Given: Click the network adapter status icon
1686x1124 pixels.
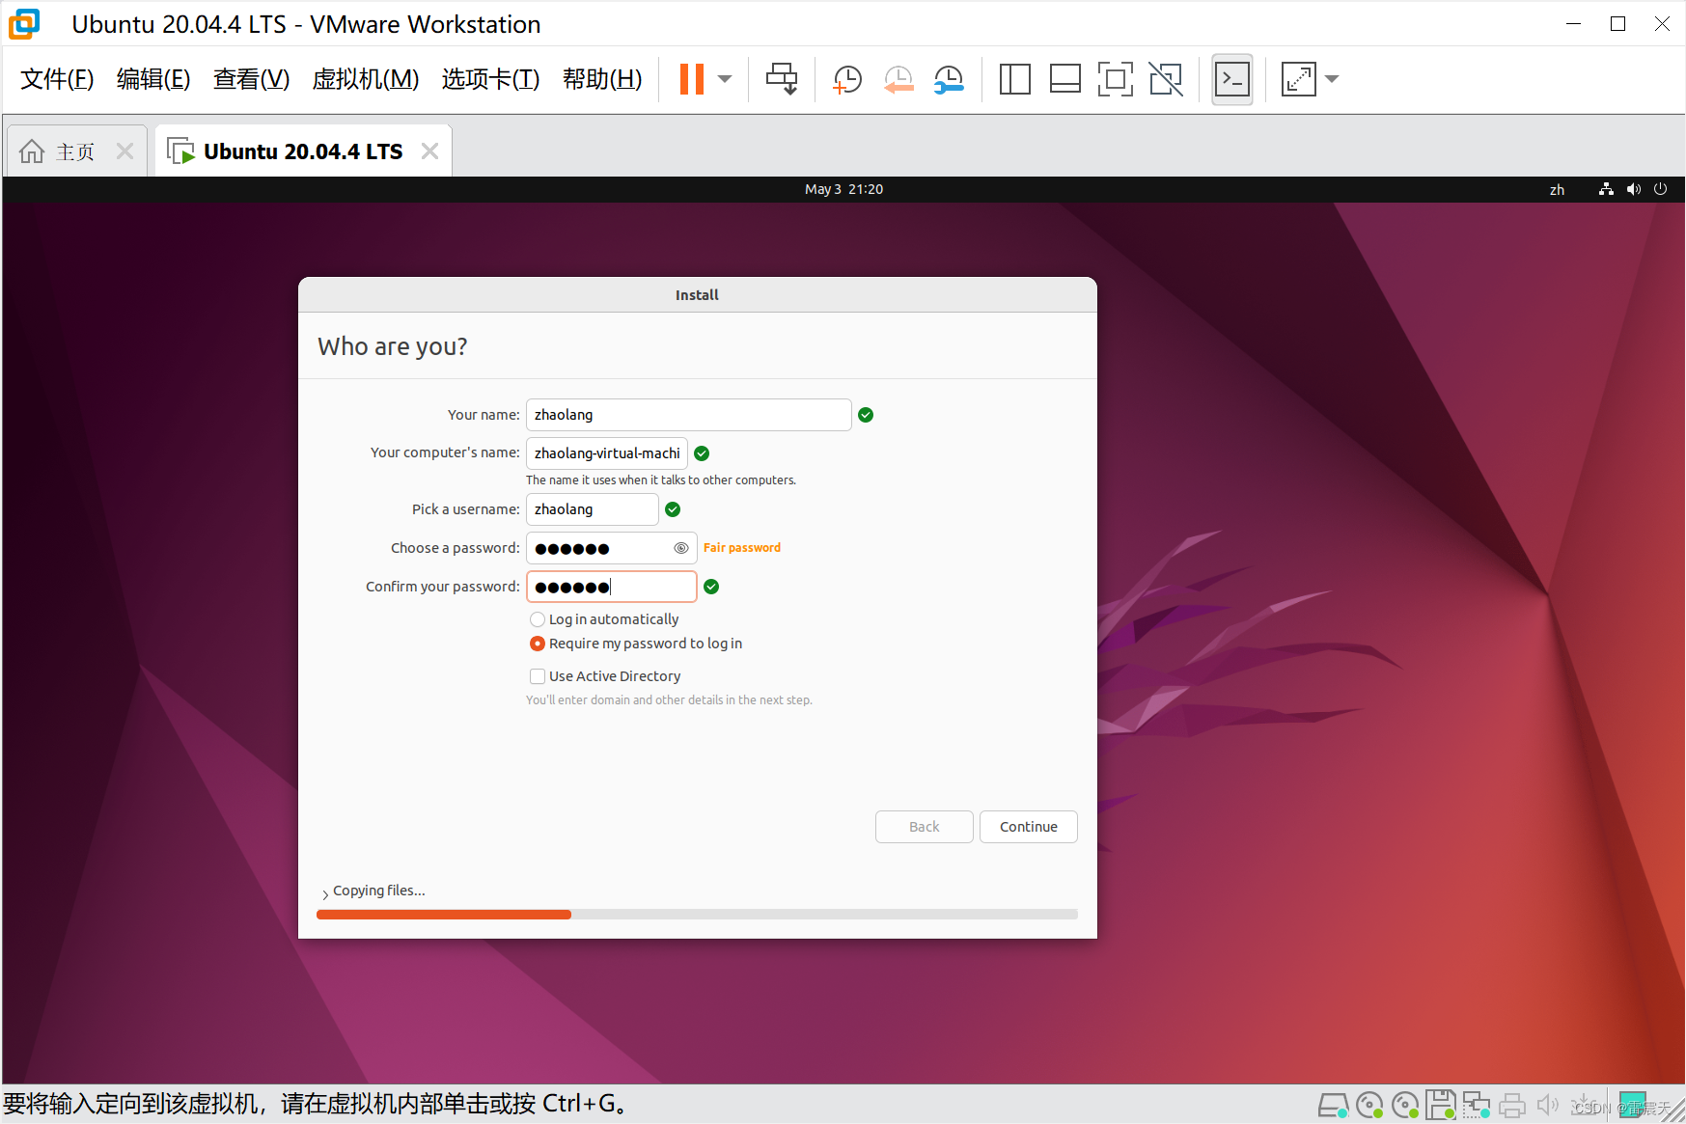Looking at the screenshot, I should point(1477,1105).
